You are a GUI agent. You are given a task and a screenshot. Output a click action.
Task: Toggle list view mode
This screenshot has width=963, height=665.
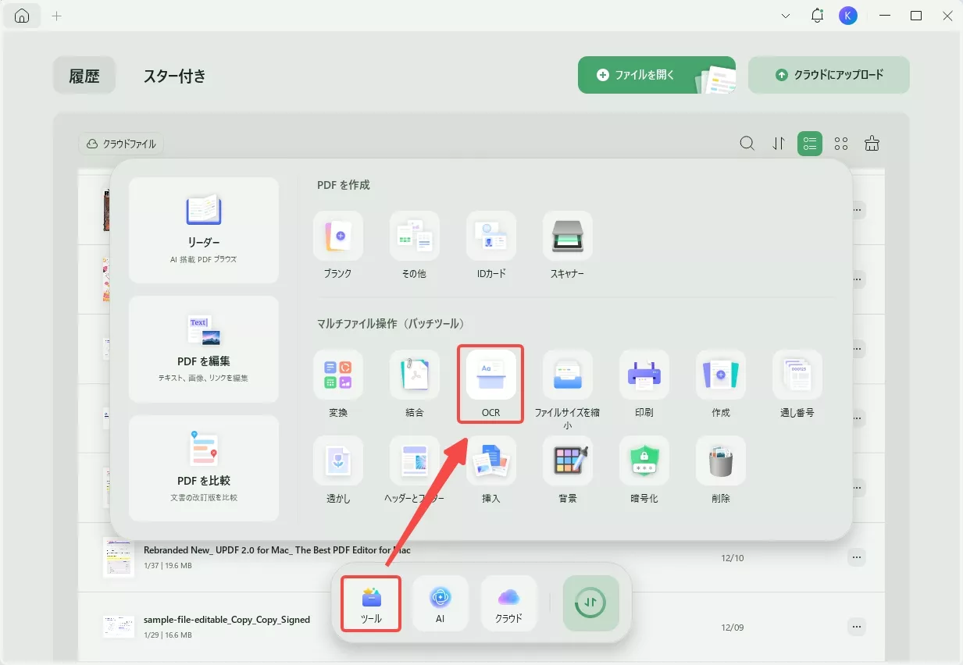click(x=809, y=143)
